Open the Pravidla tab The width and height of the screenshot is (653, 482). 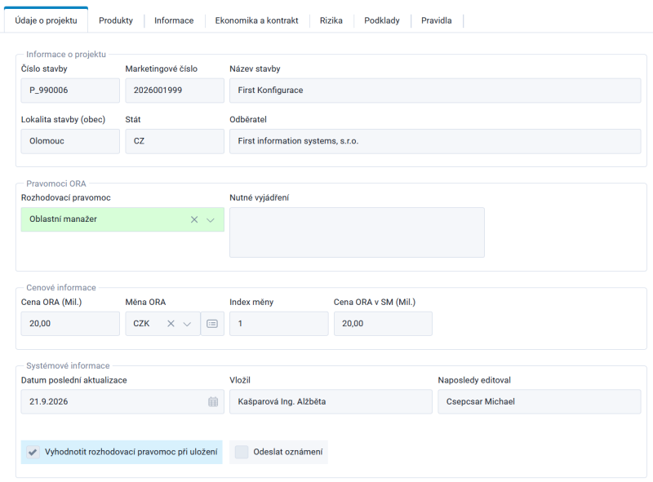pyautogui.click(x=437, y=20)
